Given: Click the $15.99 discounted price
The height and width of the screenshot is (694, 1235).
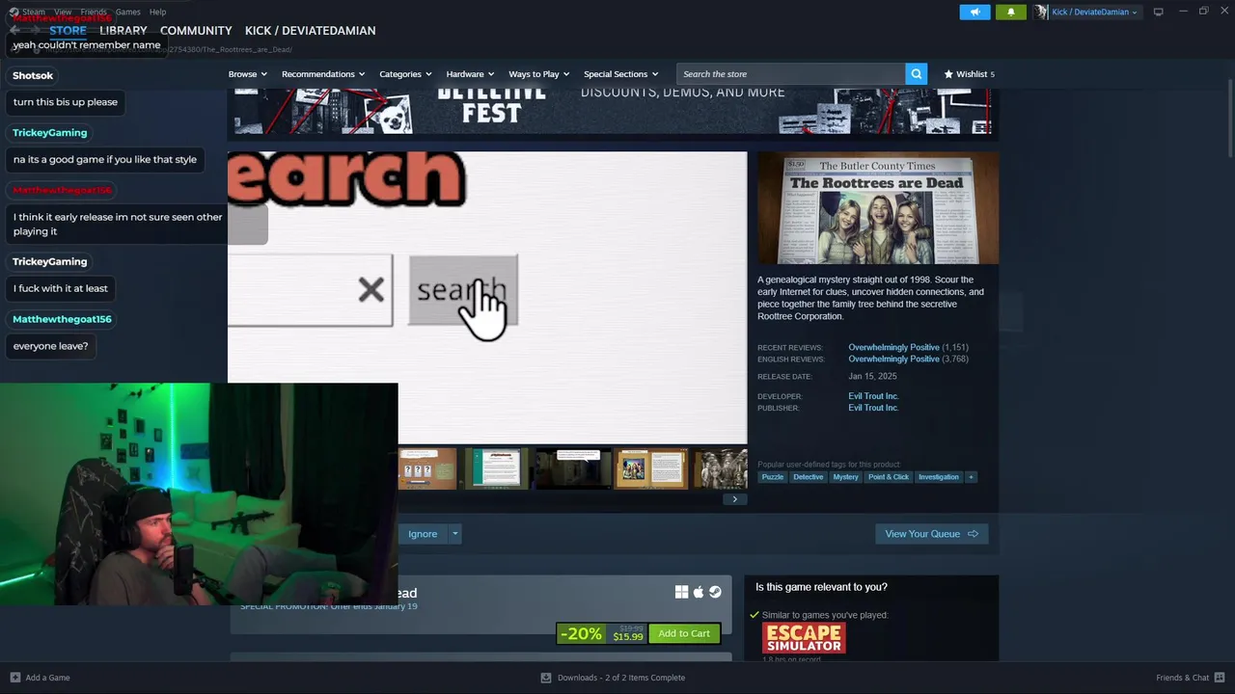Looking at the screenshot, I should [x=628, y=637].
